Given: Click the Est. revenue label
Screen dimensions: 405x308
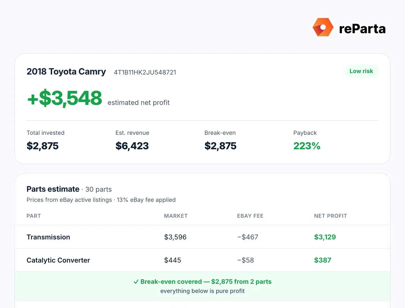Looking at the screenshot, I should coord(132,133).
